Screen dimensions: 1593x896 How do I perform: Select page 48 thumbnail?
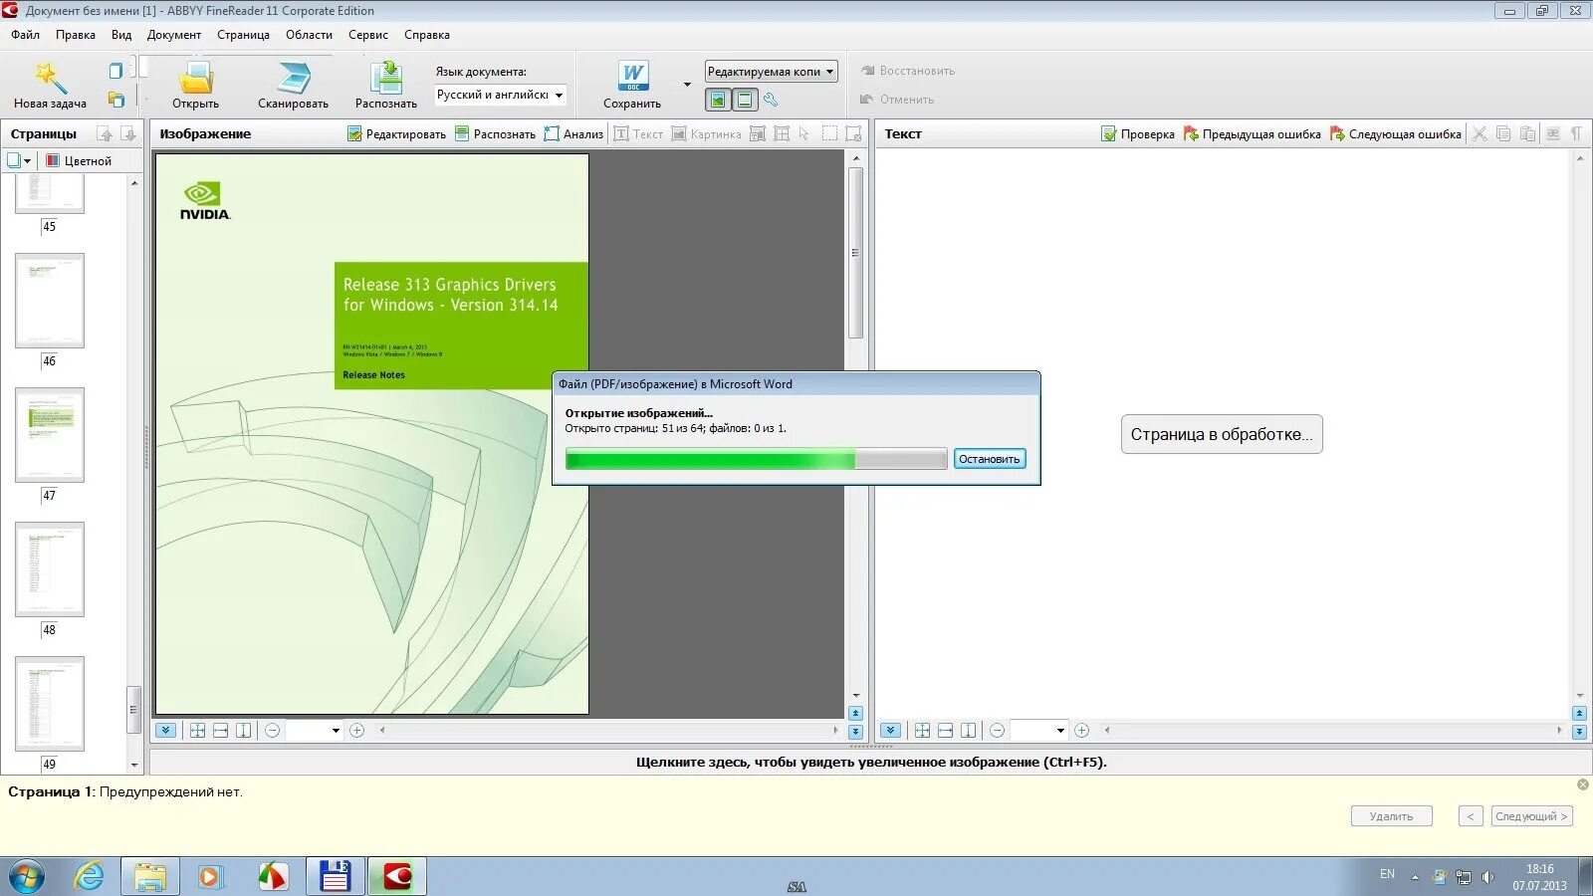point(50,569)
